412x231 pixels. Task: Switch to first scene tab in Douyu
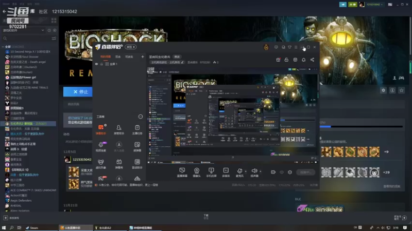[x=106, y=56]
